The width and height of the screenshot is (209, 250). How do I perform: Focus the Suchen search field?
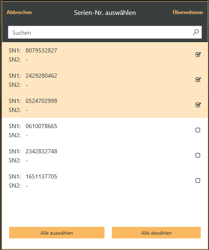click(x=105, y=32)
